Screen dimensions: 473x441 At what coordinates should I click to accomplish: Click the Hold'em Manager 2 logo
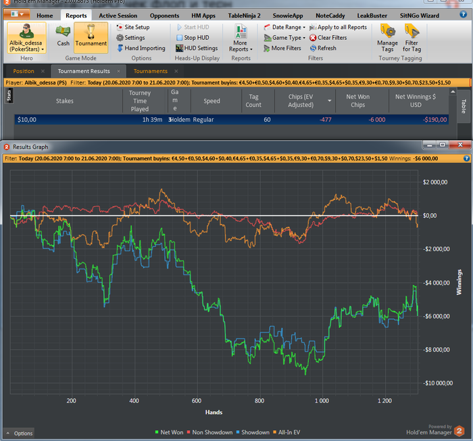(x=459, y=431)
